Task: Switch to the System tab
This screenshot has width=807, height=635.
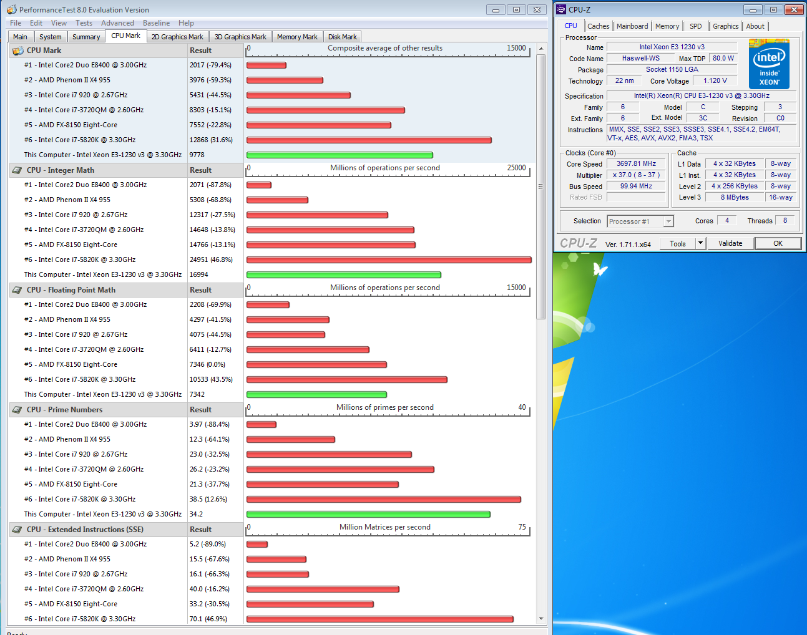Action: point(51,37)
